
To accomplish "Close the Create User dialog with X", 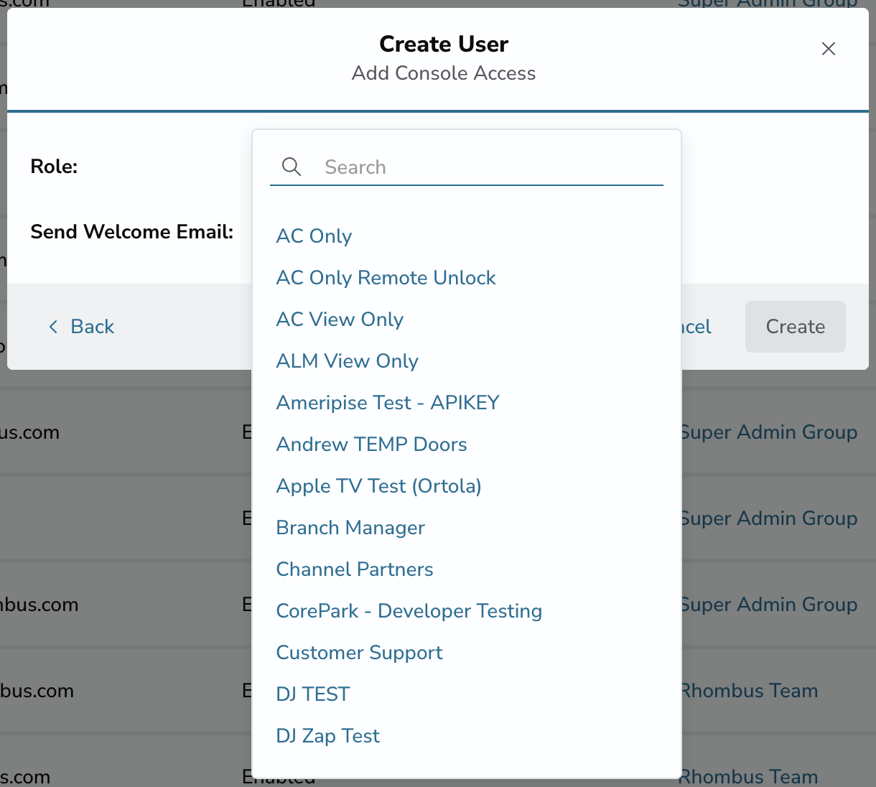I will pos(829,49).
